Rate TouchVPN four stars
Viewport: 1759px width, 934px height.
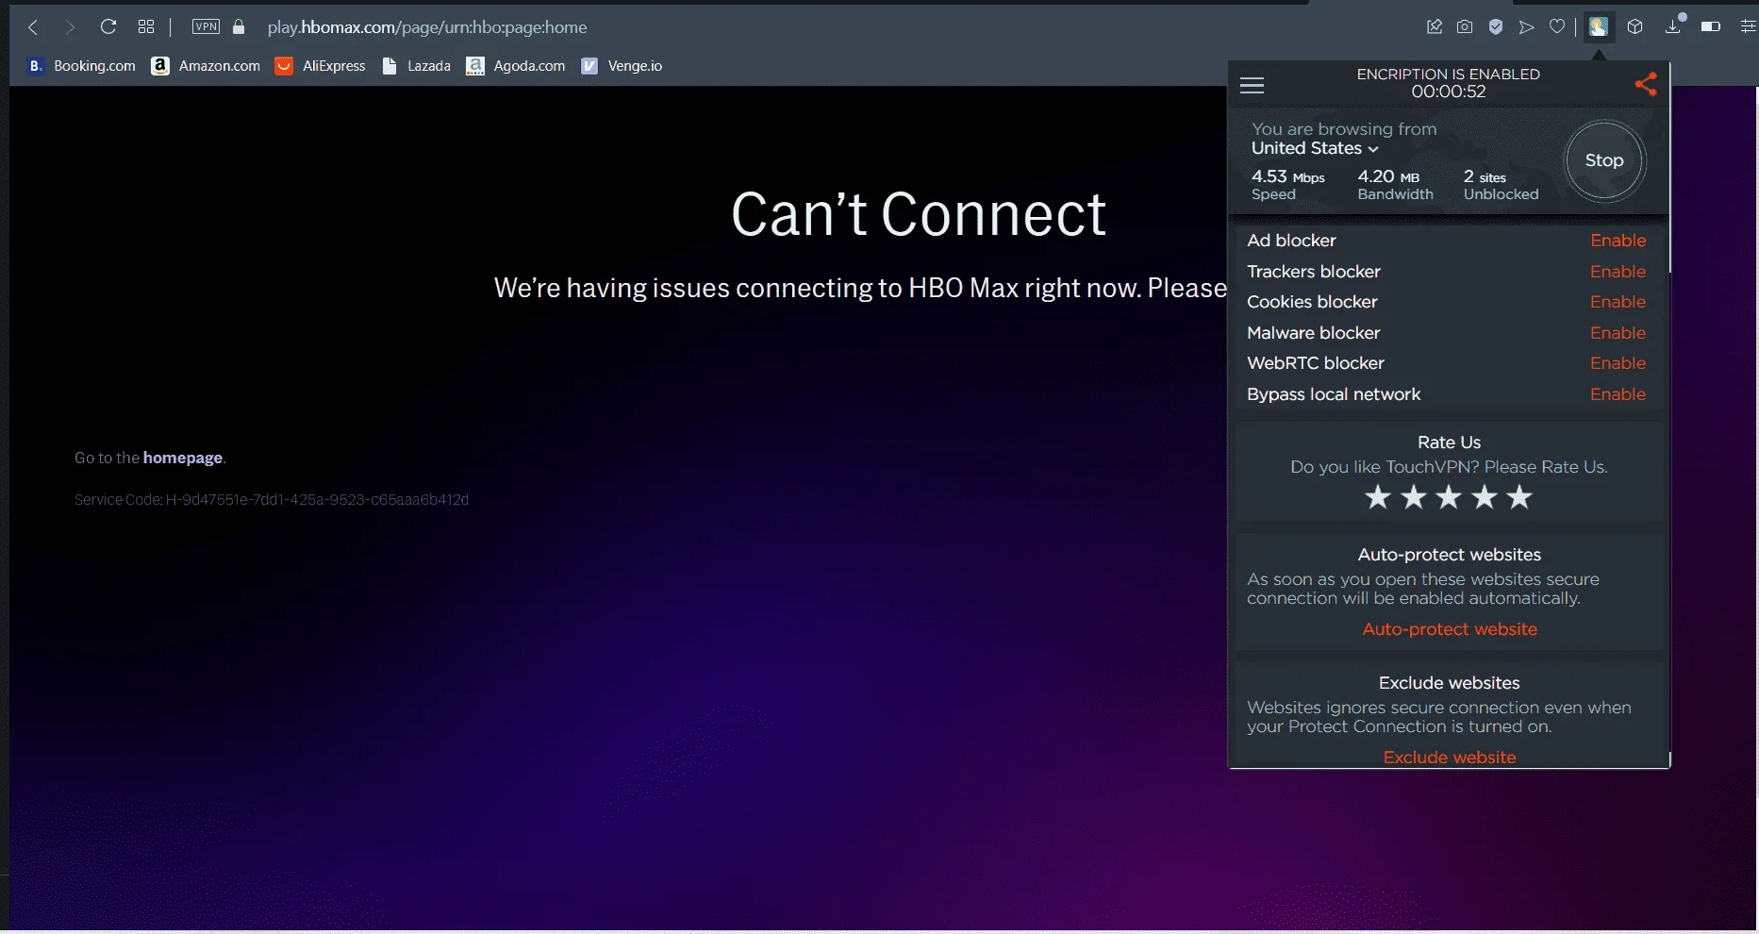[1485, 497]
